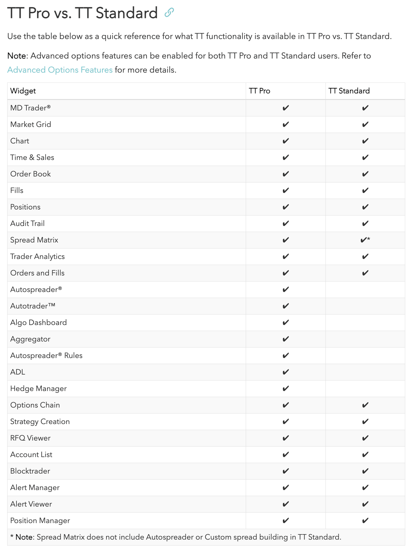
Task: Click the TT Pro column header
Action: point(260,91)
